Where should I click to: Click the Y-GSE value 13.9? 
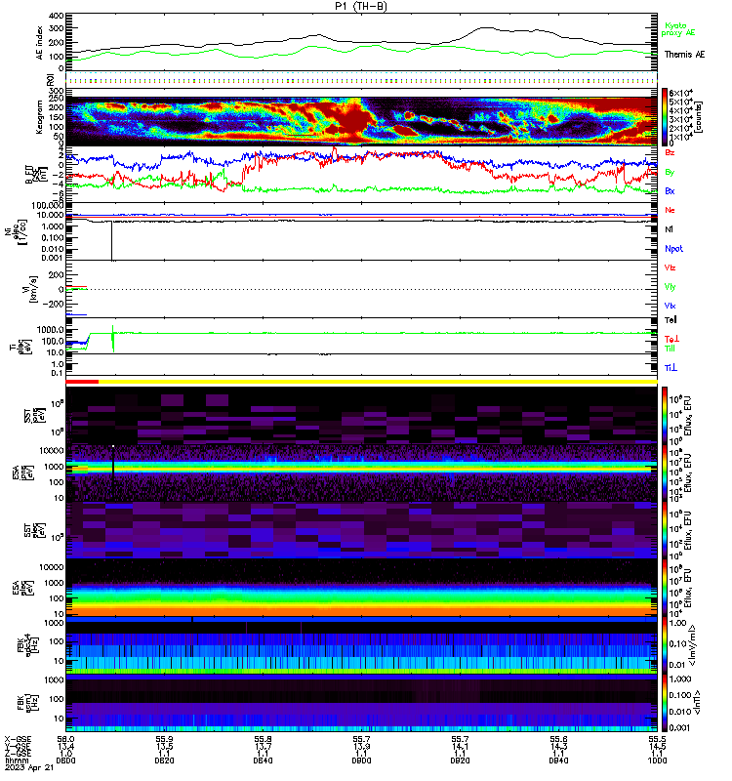(x=361, y=747)
